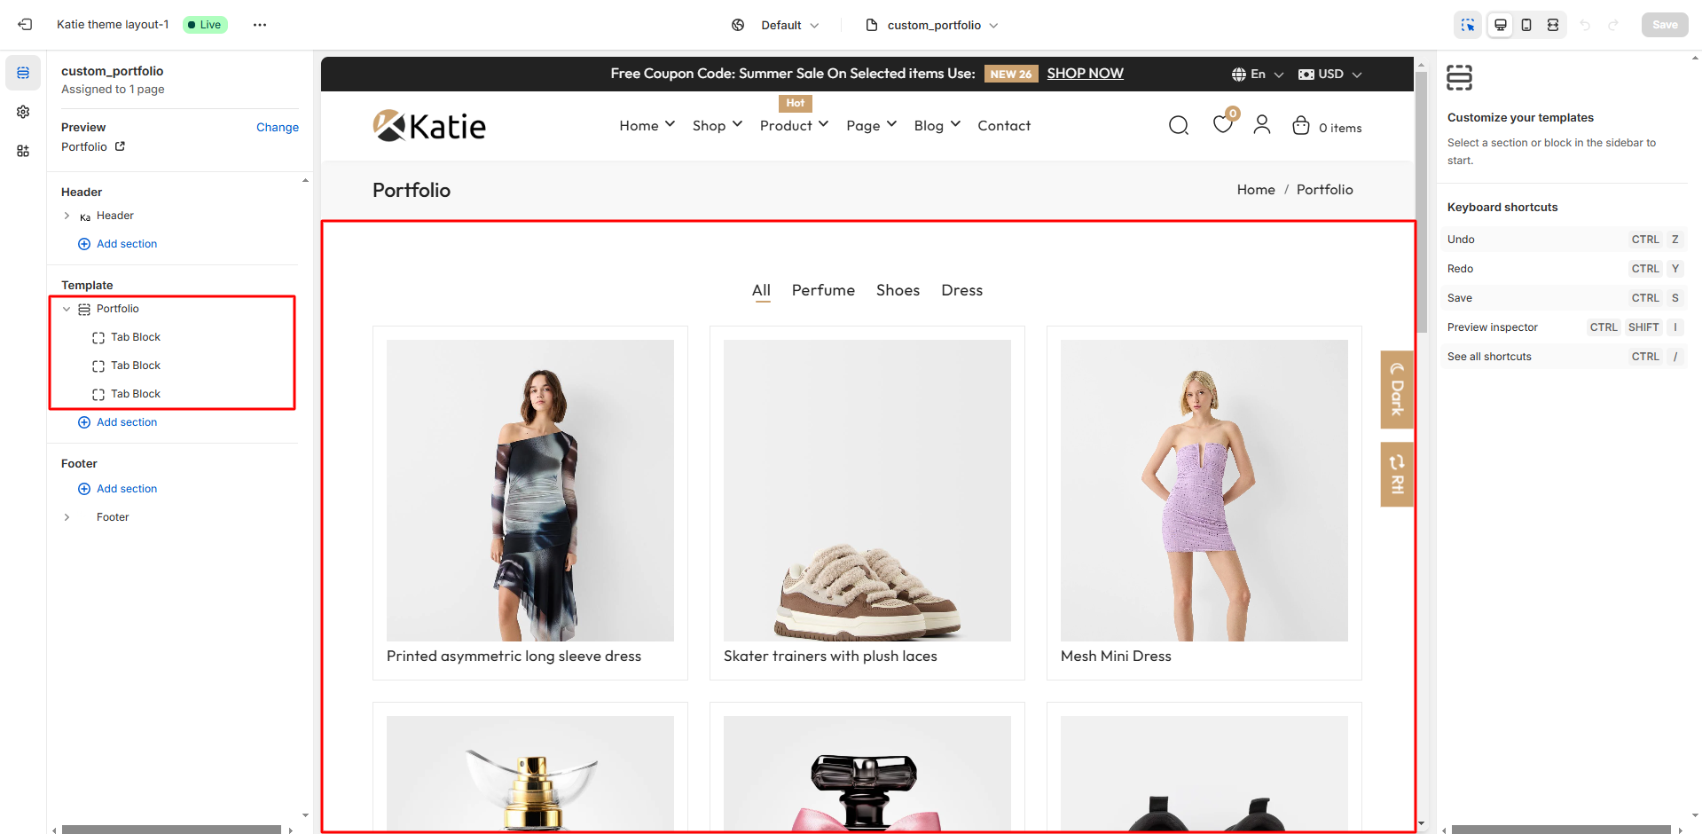Open the Shop menu in navigation
Viewport: 1702px width, 834px height.
click(717, 126)
